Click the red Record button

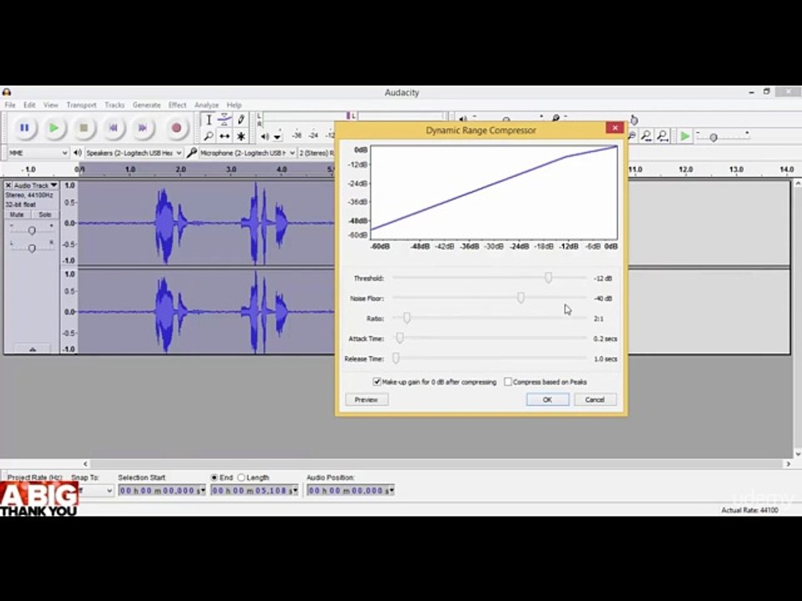pos(176,128)
